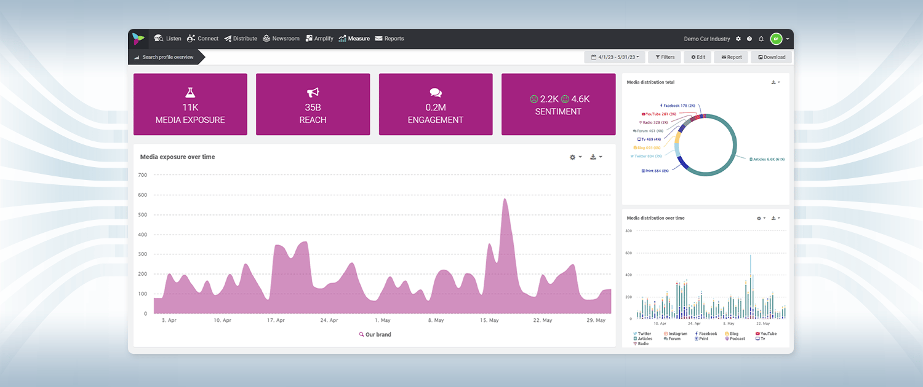Screen dimensions: 923x387
Task: Click the Engagement speech bubbles tile
Action: click(436, 104)
